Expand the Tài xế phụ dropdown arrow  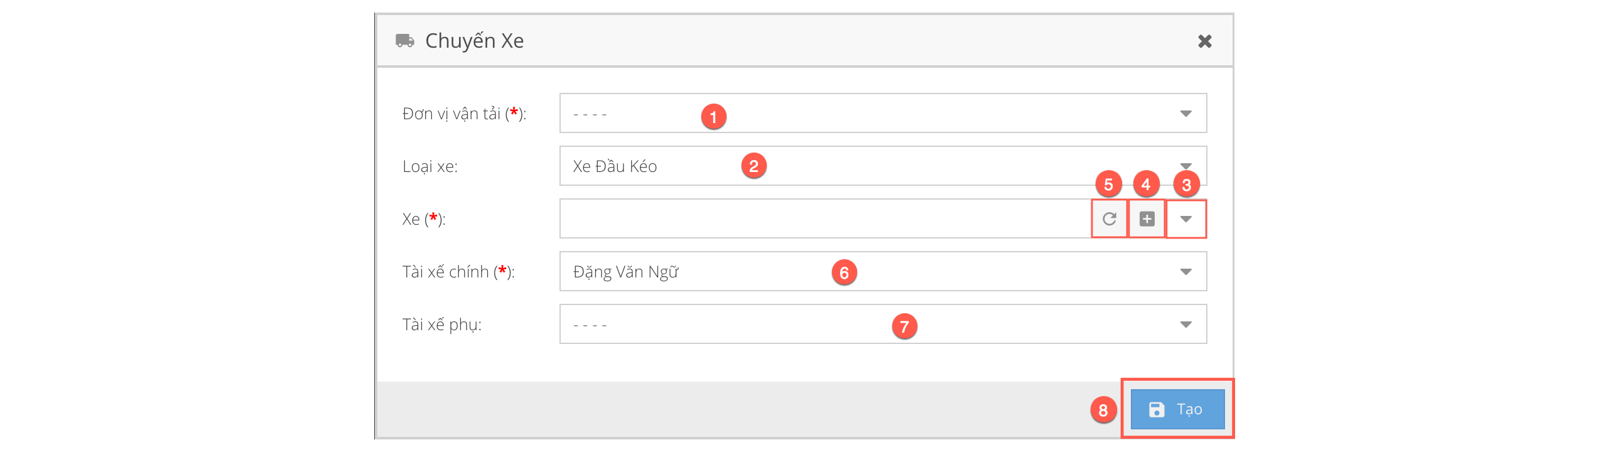pos(1185,325)
